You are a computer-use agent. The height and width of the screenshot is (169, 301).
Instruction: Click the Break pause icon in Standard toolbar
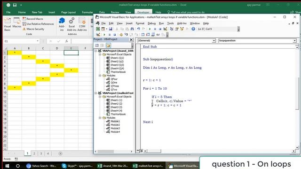[x=155, y=29]
